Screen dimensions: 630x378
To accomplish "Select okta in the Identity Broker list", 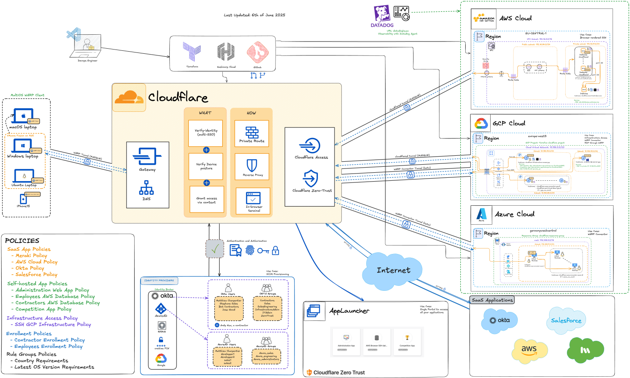I will click(163, 296).
